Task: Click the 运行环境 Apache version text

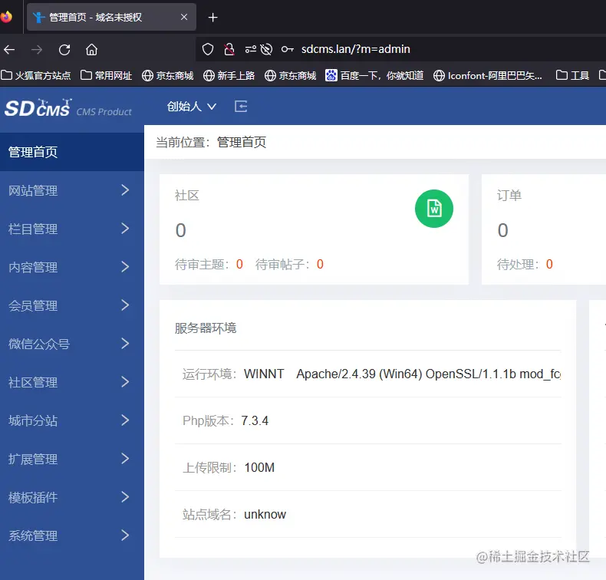Action: point(428,374)
